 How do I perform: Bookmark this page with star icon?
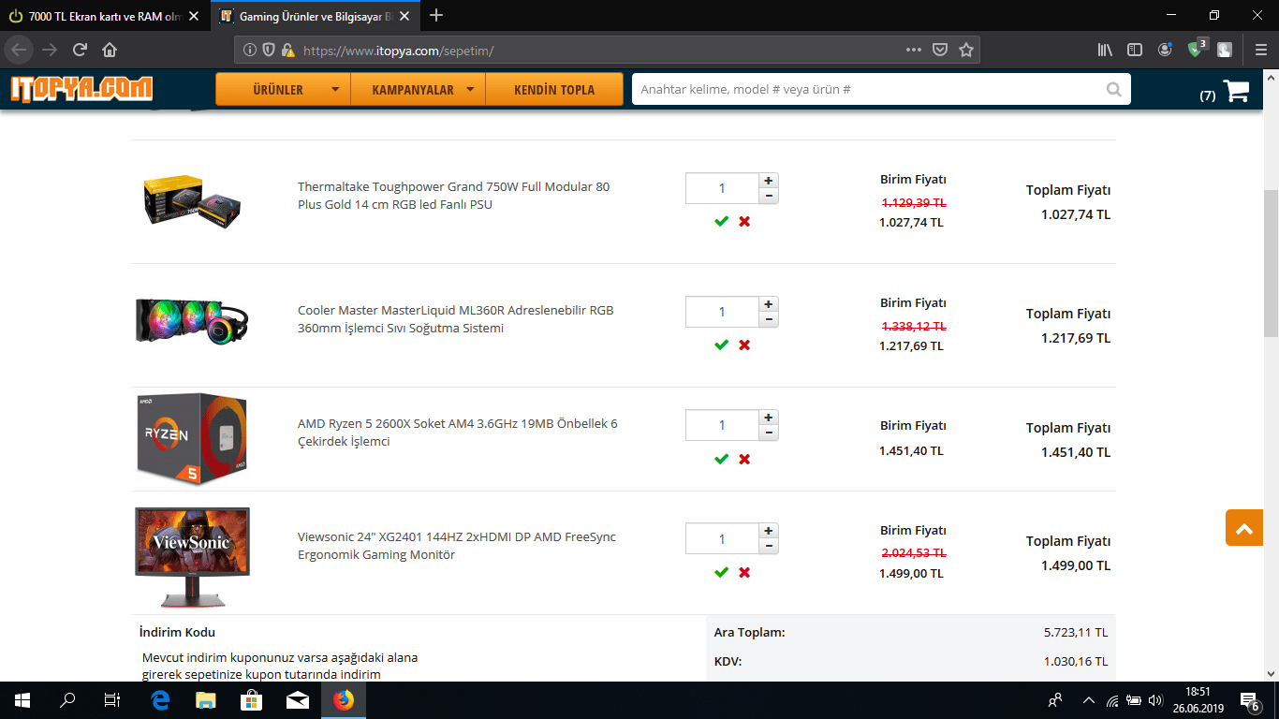[x=966, y=50]
